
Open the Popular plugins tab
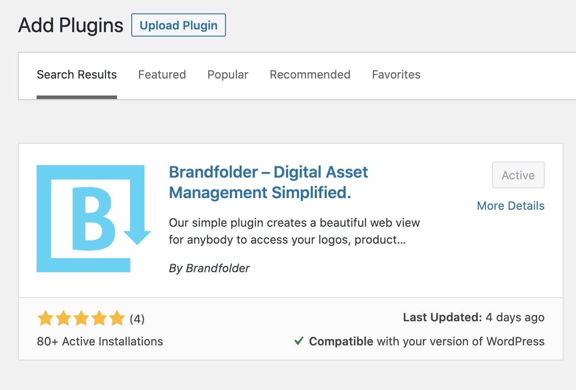pos(228,75)
